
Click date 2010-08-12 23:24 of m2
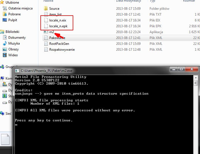[128, 32]
